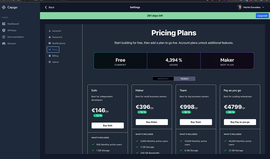This screenshot has width=270, height=159.
Task: Click the API Keys shield icon
Action: click(4, 30)
